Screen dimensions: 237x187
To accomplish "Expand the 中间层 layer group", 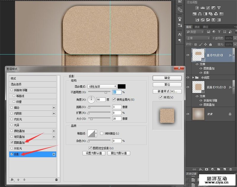I will point(193,78).
